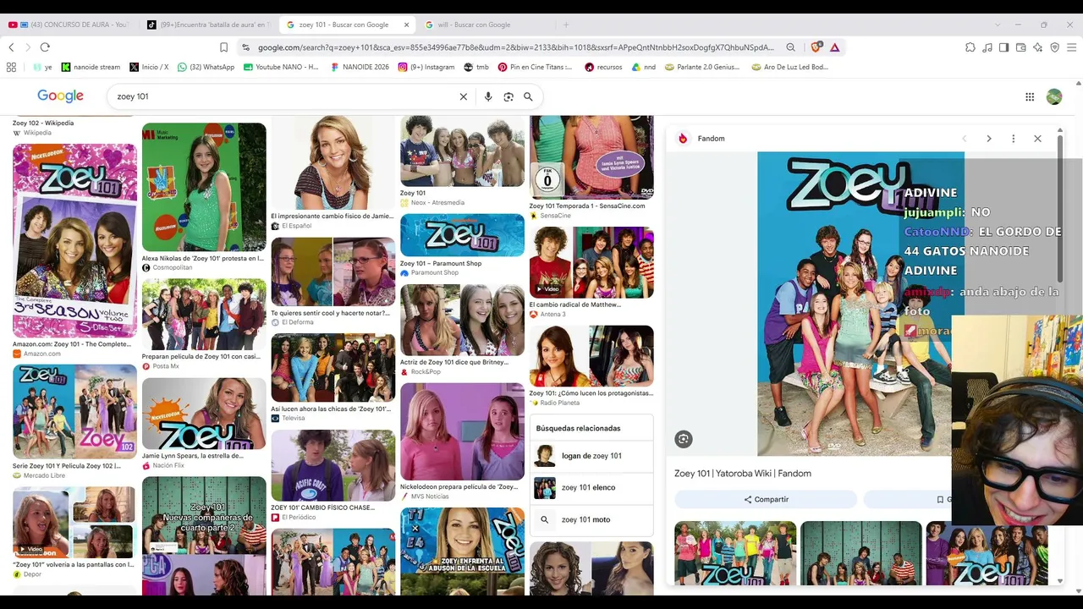Open the bookmarks bar grid icon
Viewport: 1083px width, 609px height.
[x=11, y=67]
